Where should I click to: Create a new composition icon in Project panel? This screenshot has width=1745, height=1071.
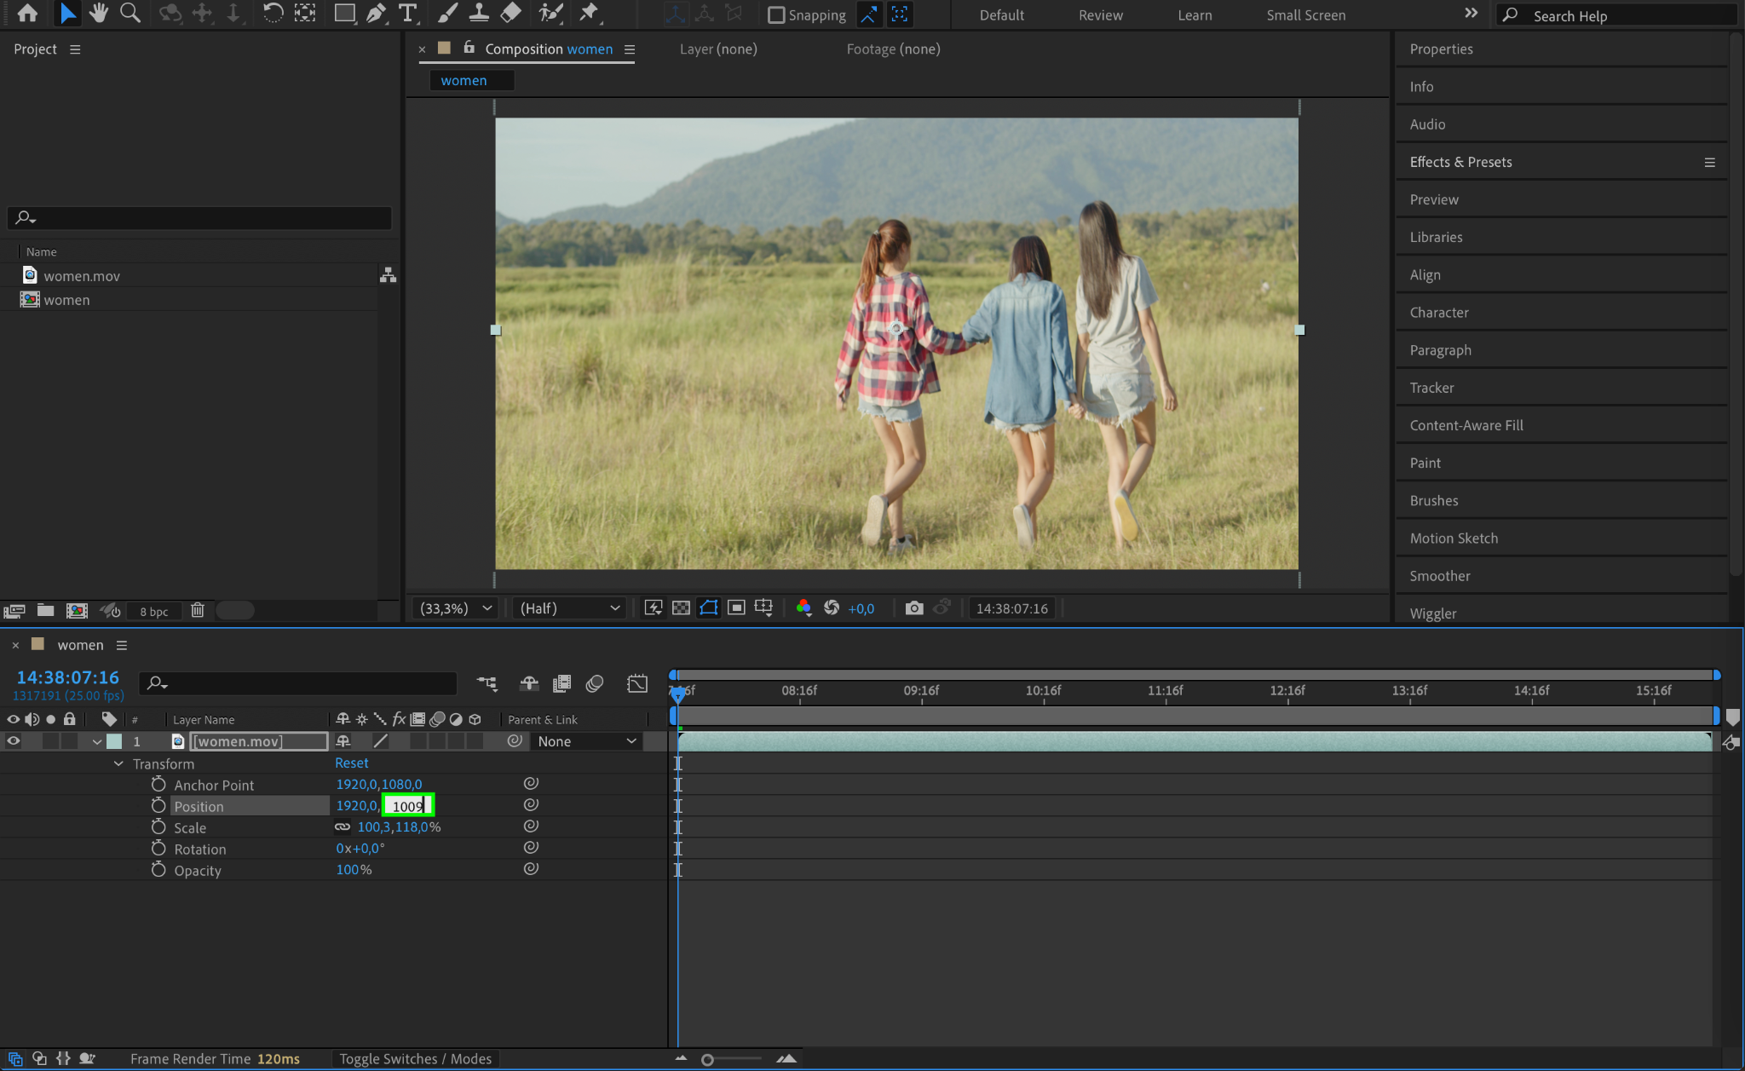click(x=77, y=610)
